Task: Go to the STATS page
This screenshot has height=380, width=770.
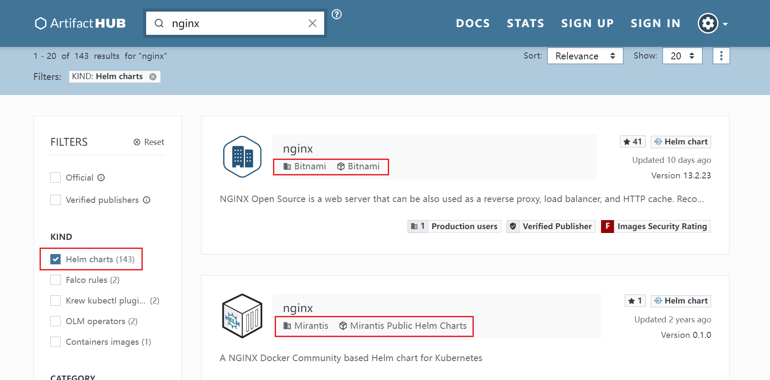Action: click(x=525, y=23)
